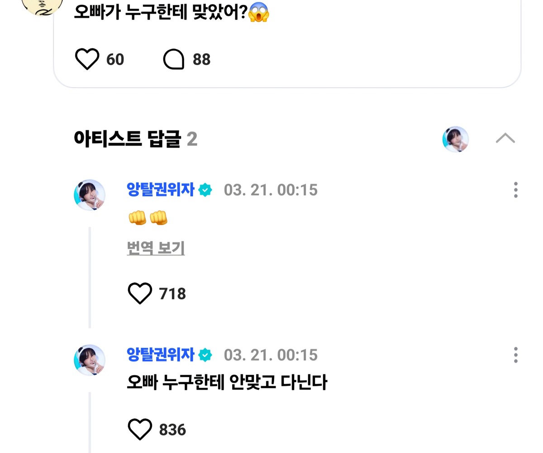Open 앙탈권위자 username on first reply

point(160,190)
